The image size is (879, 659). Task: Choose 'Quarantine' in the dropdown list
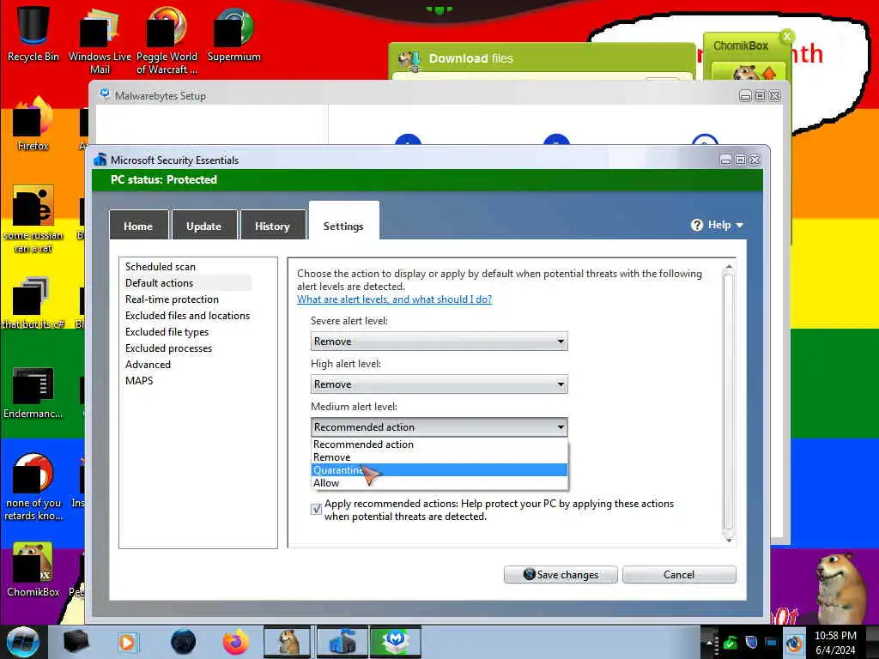tap(439, 470)
